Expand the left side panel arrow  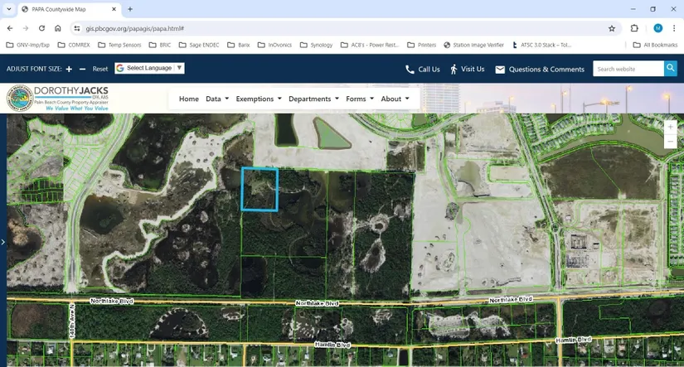pyautogui.click(x=3, y=242)
